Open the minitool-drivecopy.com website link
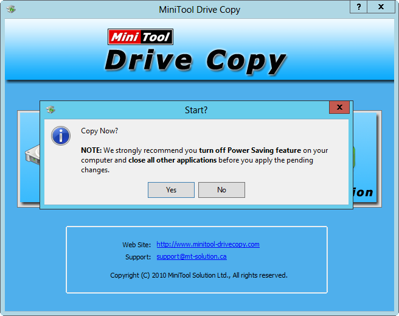 (x=208, y=244)
